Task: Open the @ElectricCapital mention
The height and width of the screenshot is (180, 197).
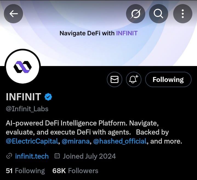Action: coord(32,141)
